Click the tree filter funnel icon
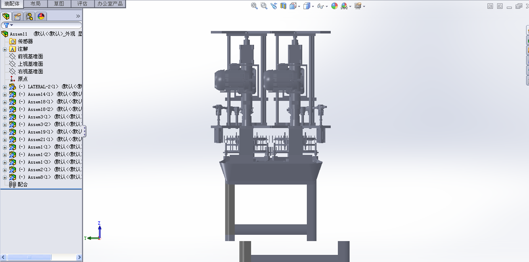The width and height of the screenshot is (529, 262). pos(6,25)
